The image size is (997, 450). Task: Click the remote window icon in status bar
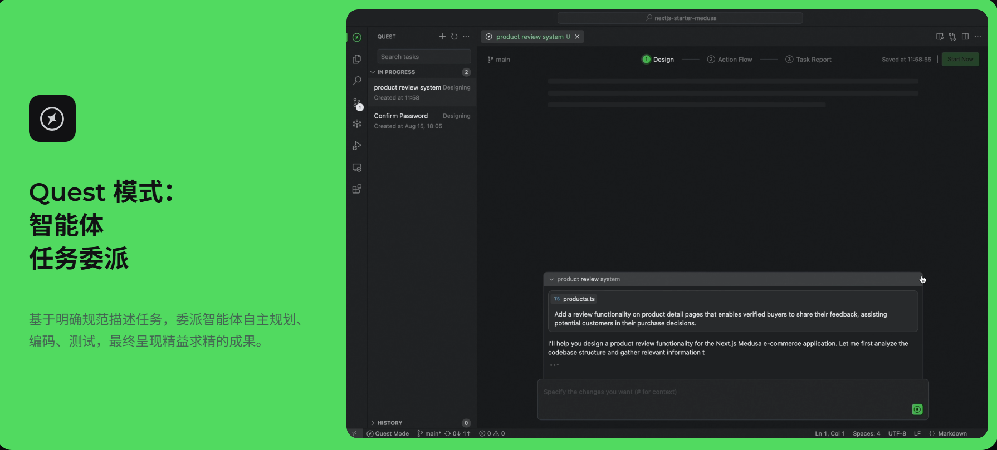tap(355, 433)
